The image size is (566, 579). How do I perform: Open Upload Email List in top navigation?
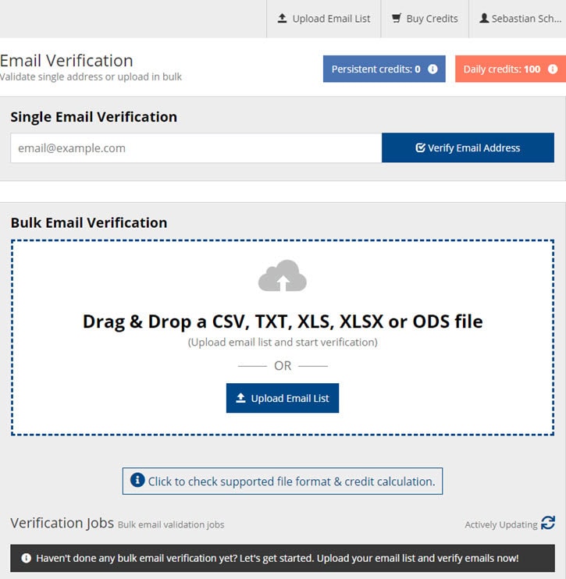(324, 19)
